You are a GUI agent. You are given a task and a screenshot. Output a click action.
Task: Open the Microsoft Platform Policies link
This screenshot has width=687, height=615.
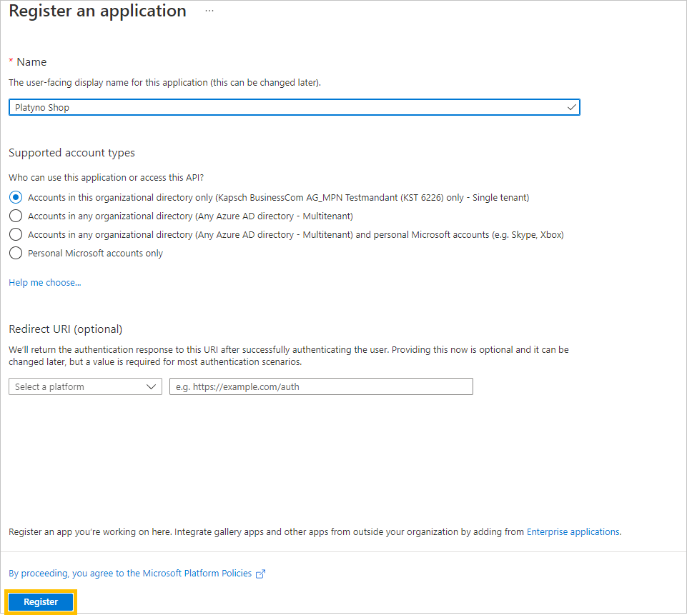(x=130, y=574)
